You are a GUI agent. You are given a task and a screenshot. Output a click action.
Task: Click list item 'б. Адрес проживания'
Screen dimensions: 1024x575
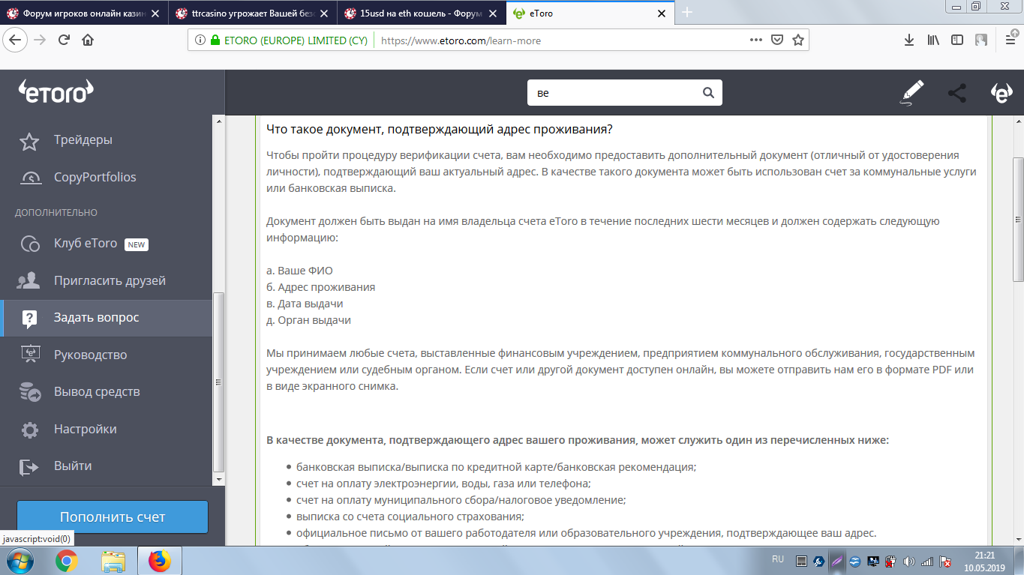coord(321,287)
